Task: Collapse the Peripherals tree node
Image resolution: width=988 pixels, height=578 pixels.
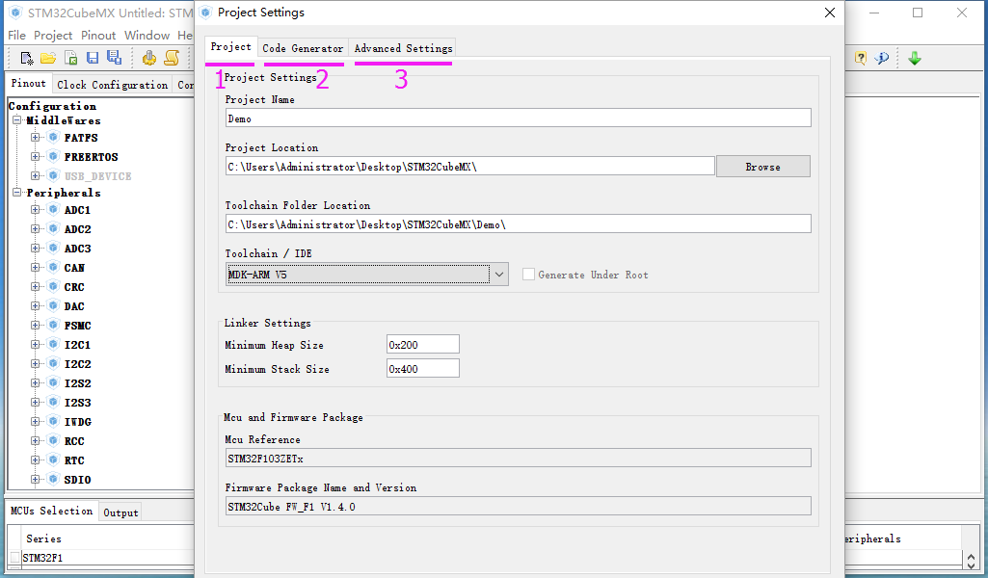Action: coord(17,193)
